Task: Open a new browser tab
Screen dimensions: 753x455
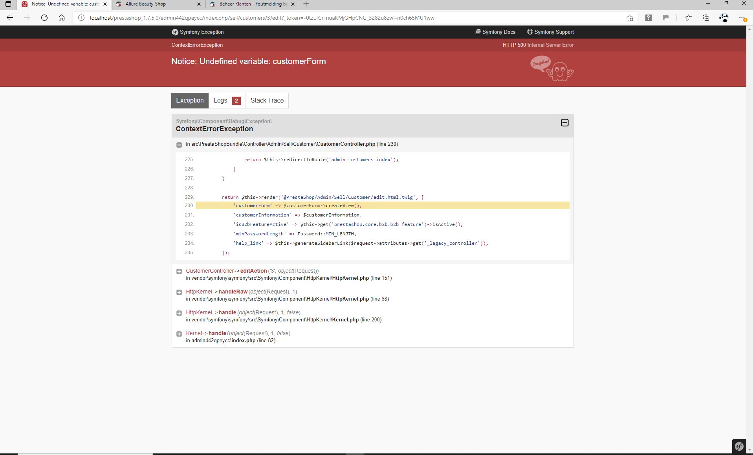Action: pyautogui.click(x=306, y=4)
